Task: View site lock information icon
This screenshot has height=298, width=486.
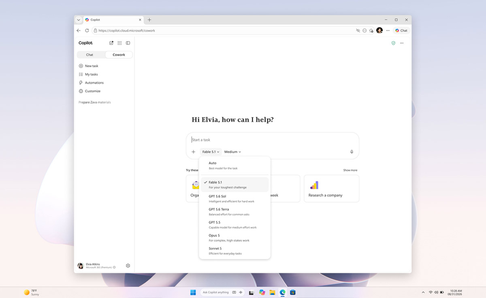Action: (x=96, y=30)
